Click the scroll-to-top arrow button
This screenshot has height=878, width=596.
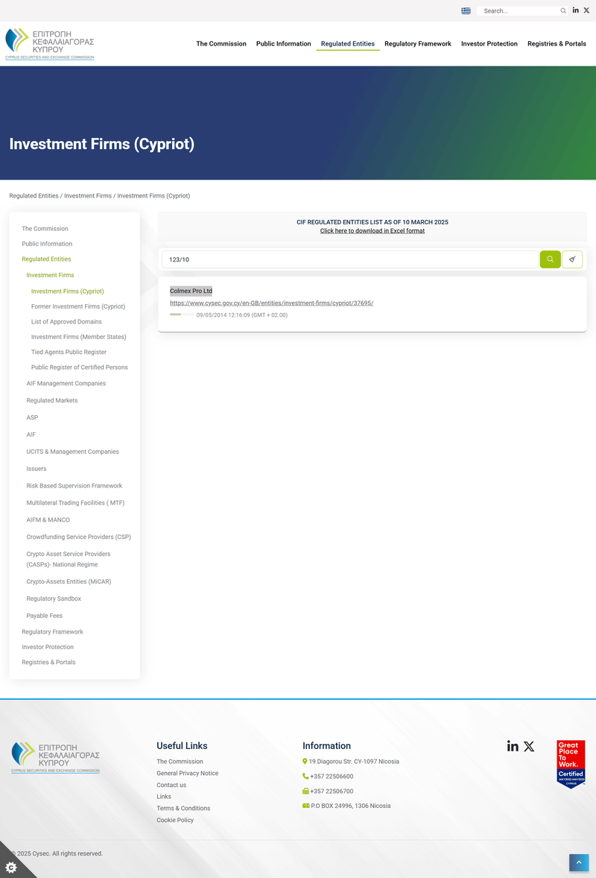(579, 862)
